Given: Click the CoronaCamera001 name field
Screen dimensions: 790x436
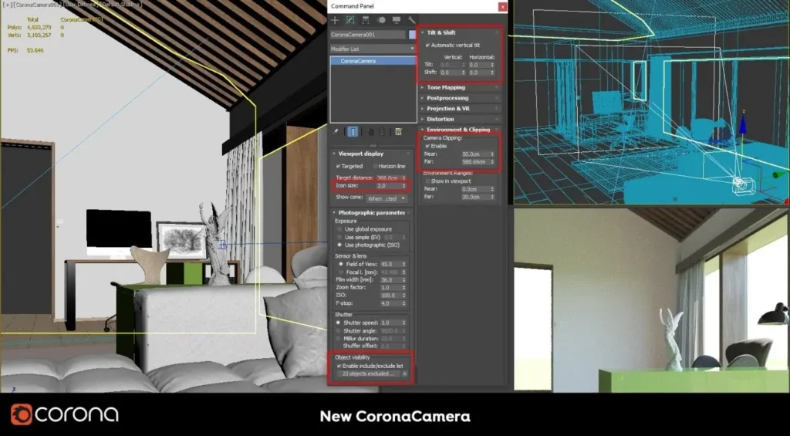Looking at the screenshot, I should (368, 35).
